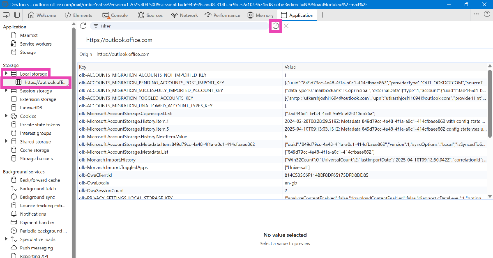Expand the Shared storage node
Screen dimensions: 493x258
point(6,141)
